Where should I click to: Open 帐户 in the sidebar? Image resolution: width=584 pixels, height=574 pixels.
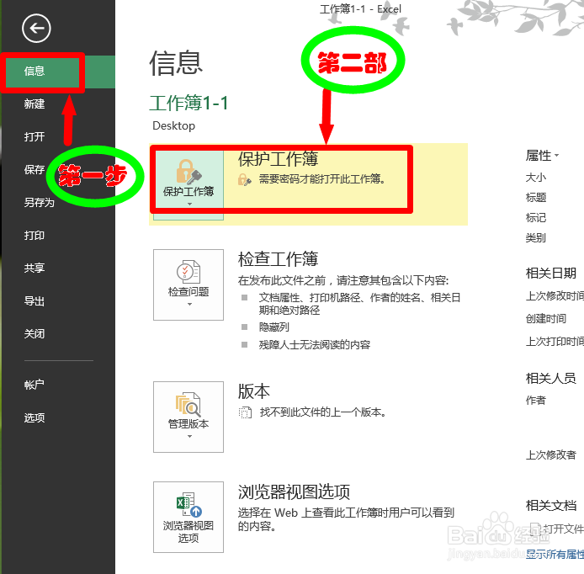(x=35, y=385)
